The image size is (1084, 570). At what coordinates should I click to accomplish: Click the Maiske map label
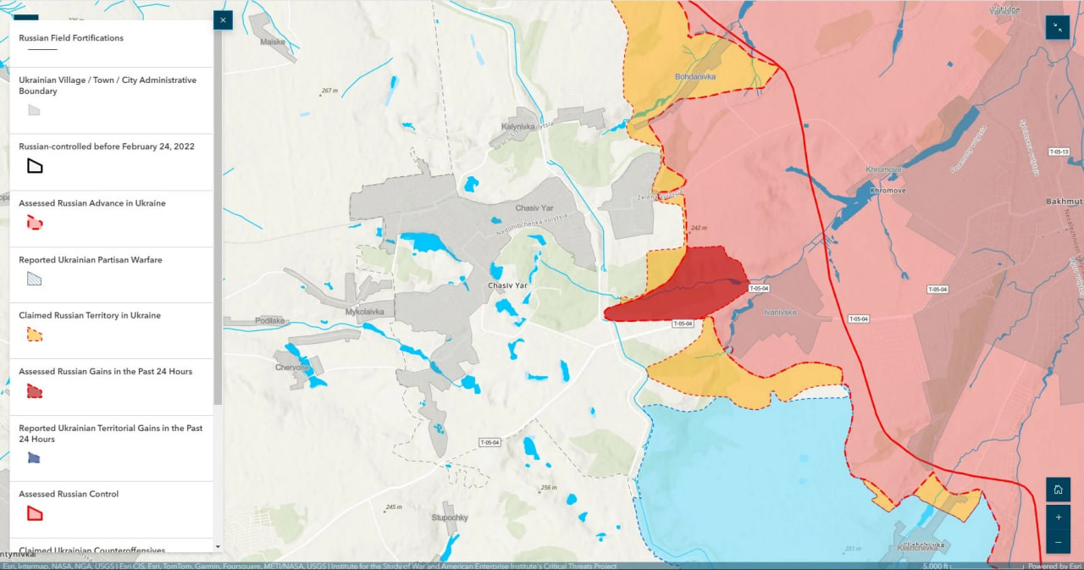point(273,42)
